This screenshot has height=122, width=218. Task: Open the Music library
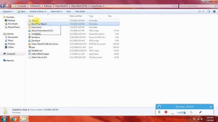9,40
